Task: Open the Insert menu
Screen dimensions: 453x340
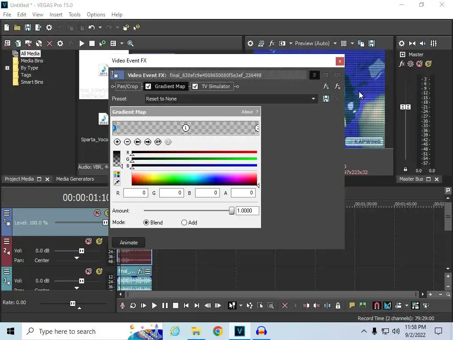Action: (56, 15)
